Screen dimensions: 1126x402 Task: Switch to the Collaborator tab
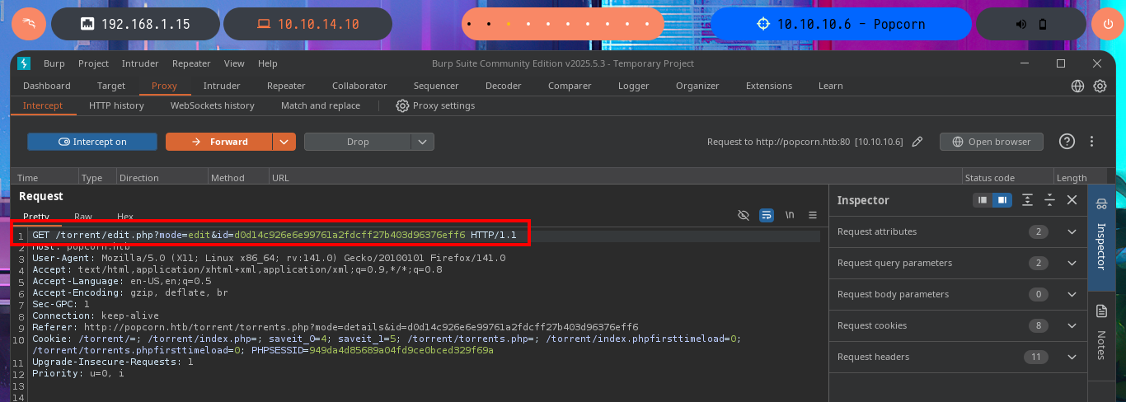pyautogui.click(x=359, y=86)
